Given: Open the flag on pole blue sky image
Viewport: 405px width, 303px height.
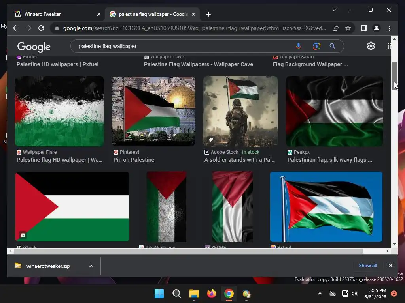Looking at the screenshot, I should 326,207.
